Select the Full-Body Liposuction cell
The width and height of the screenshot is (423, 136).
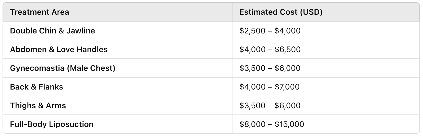click(x=118, y=124)
